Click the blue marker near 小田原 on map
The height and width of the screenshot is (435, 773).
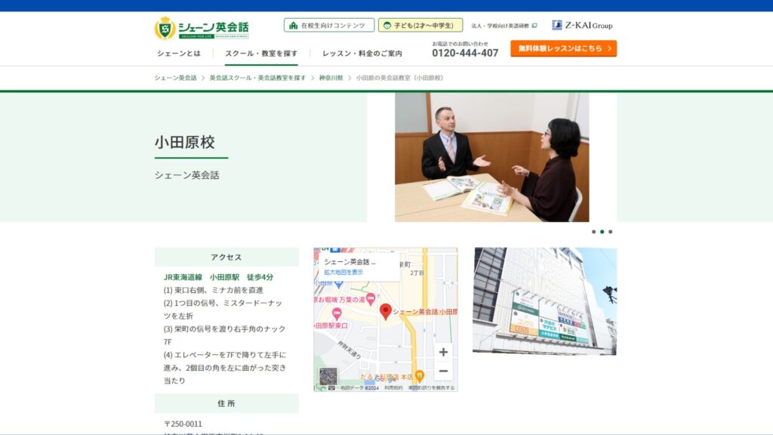(x=338, y=284)
